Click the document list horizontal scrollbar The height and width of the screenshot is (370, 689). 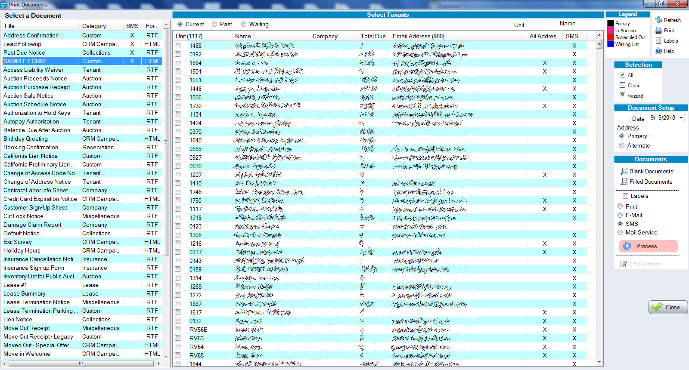(x=81, y=364)
